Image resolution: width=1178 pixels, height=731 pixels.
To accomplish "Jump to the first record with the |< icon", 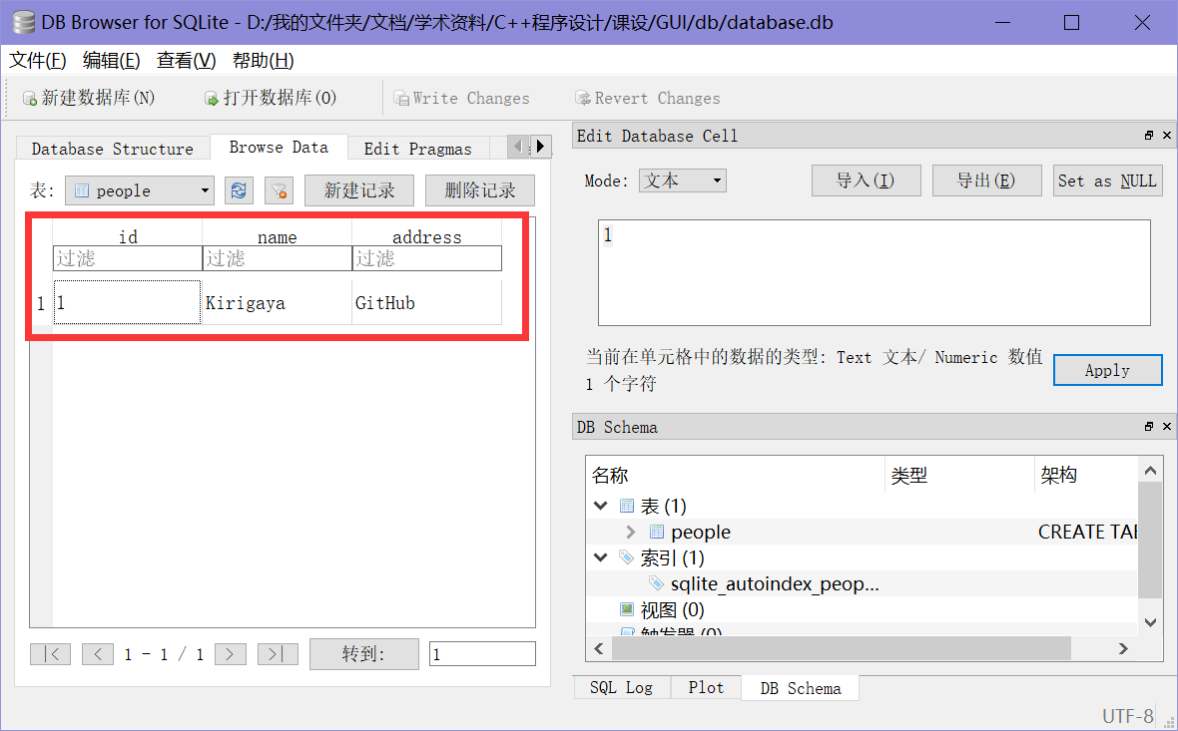I will point(50,653).
